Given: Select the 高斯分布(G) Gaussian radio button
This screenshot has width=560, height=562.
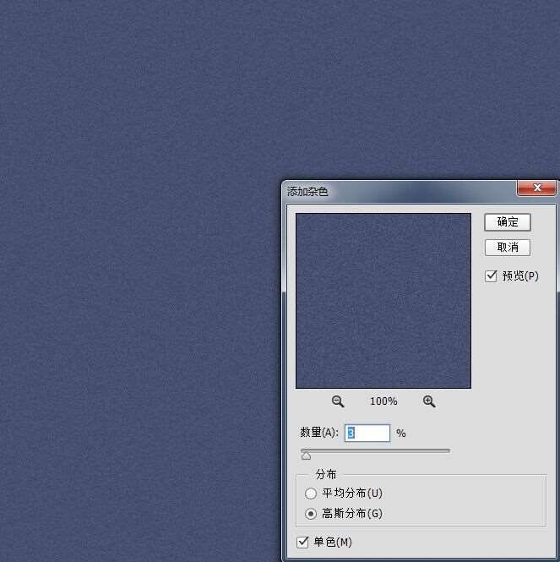Looking at the screenshot, I should [x=311, y=514].
